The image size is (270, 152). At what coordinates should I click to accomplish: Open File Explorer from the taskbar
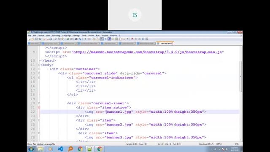(40, 149)
